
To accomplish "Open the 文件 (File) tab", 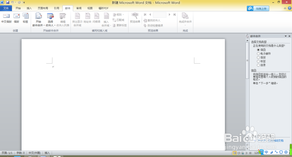I will pyautogui.click(x=6, y=8).
